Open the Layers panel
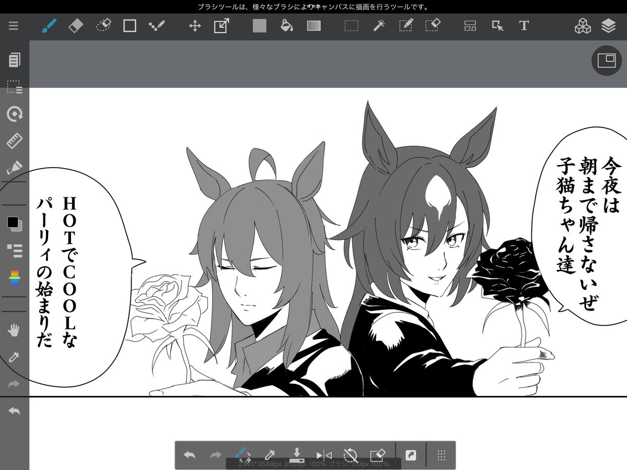 609,26
